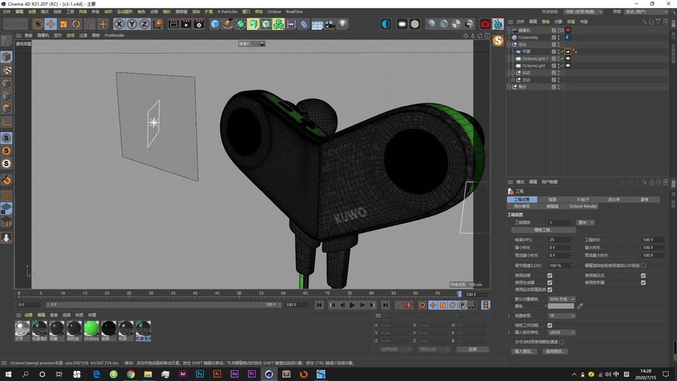Toggle visibility dots for 备份 object
677x381 pixels.
tap(559, 87)
